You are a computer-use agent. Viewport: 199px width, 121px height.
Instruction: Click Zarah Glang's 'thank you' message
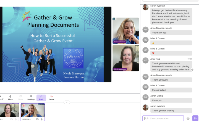171,100
